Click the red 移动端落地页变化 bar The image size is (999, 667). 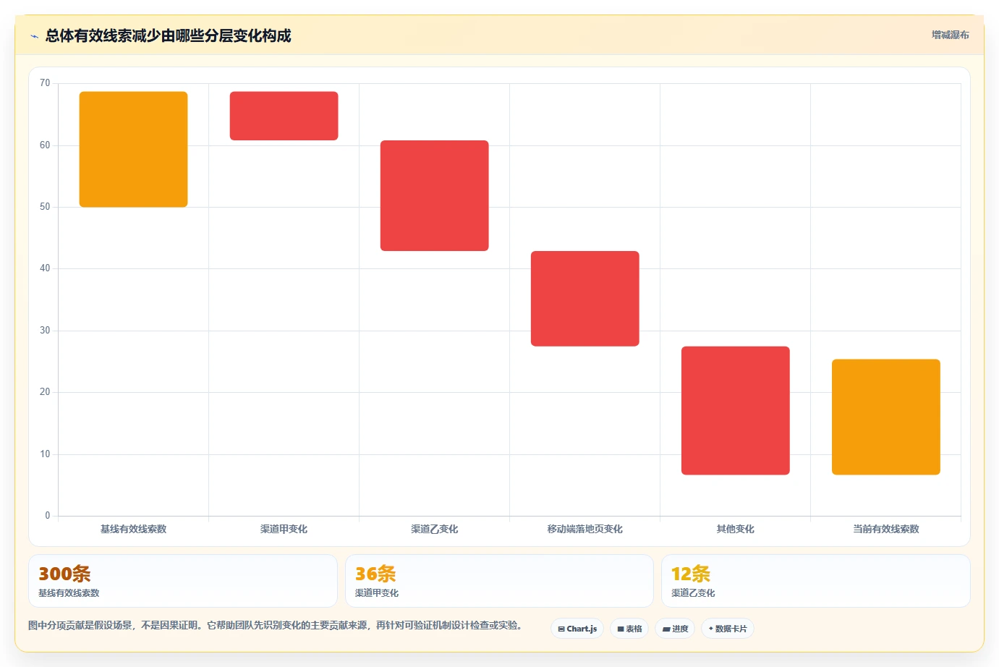(x=584, y=298)
